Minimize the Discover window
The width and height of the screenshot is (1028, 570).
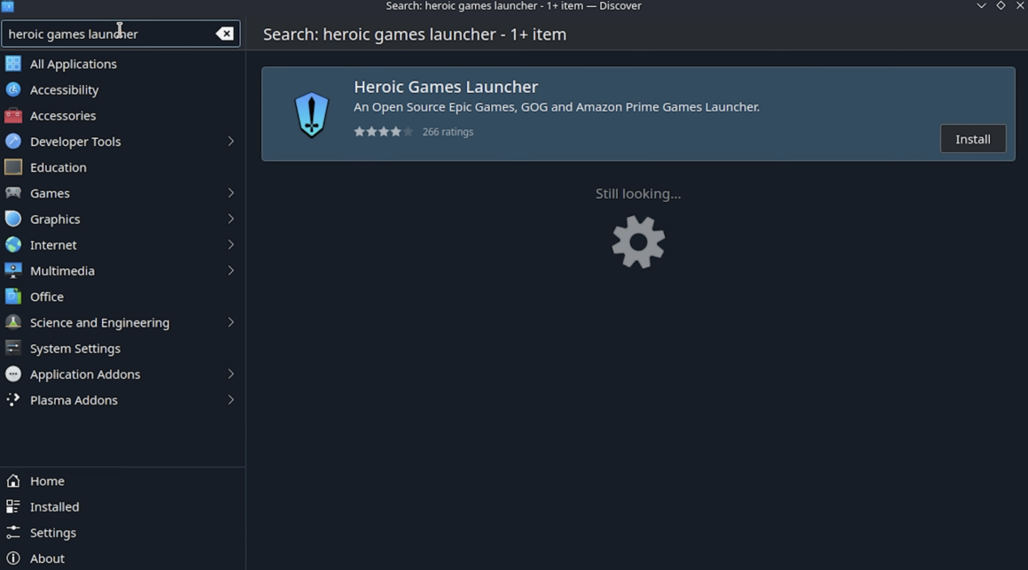pyautogui.click(x=981, y=6)
